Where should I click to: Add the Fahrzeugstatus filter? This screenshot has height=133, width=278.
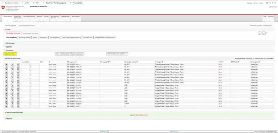[55, 37]
